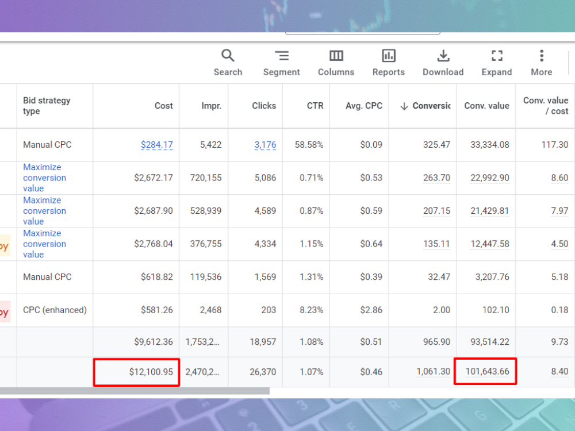Sort by the Clicks column header
The height and width of the screenshot is (431, 575).
(264, 106)
